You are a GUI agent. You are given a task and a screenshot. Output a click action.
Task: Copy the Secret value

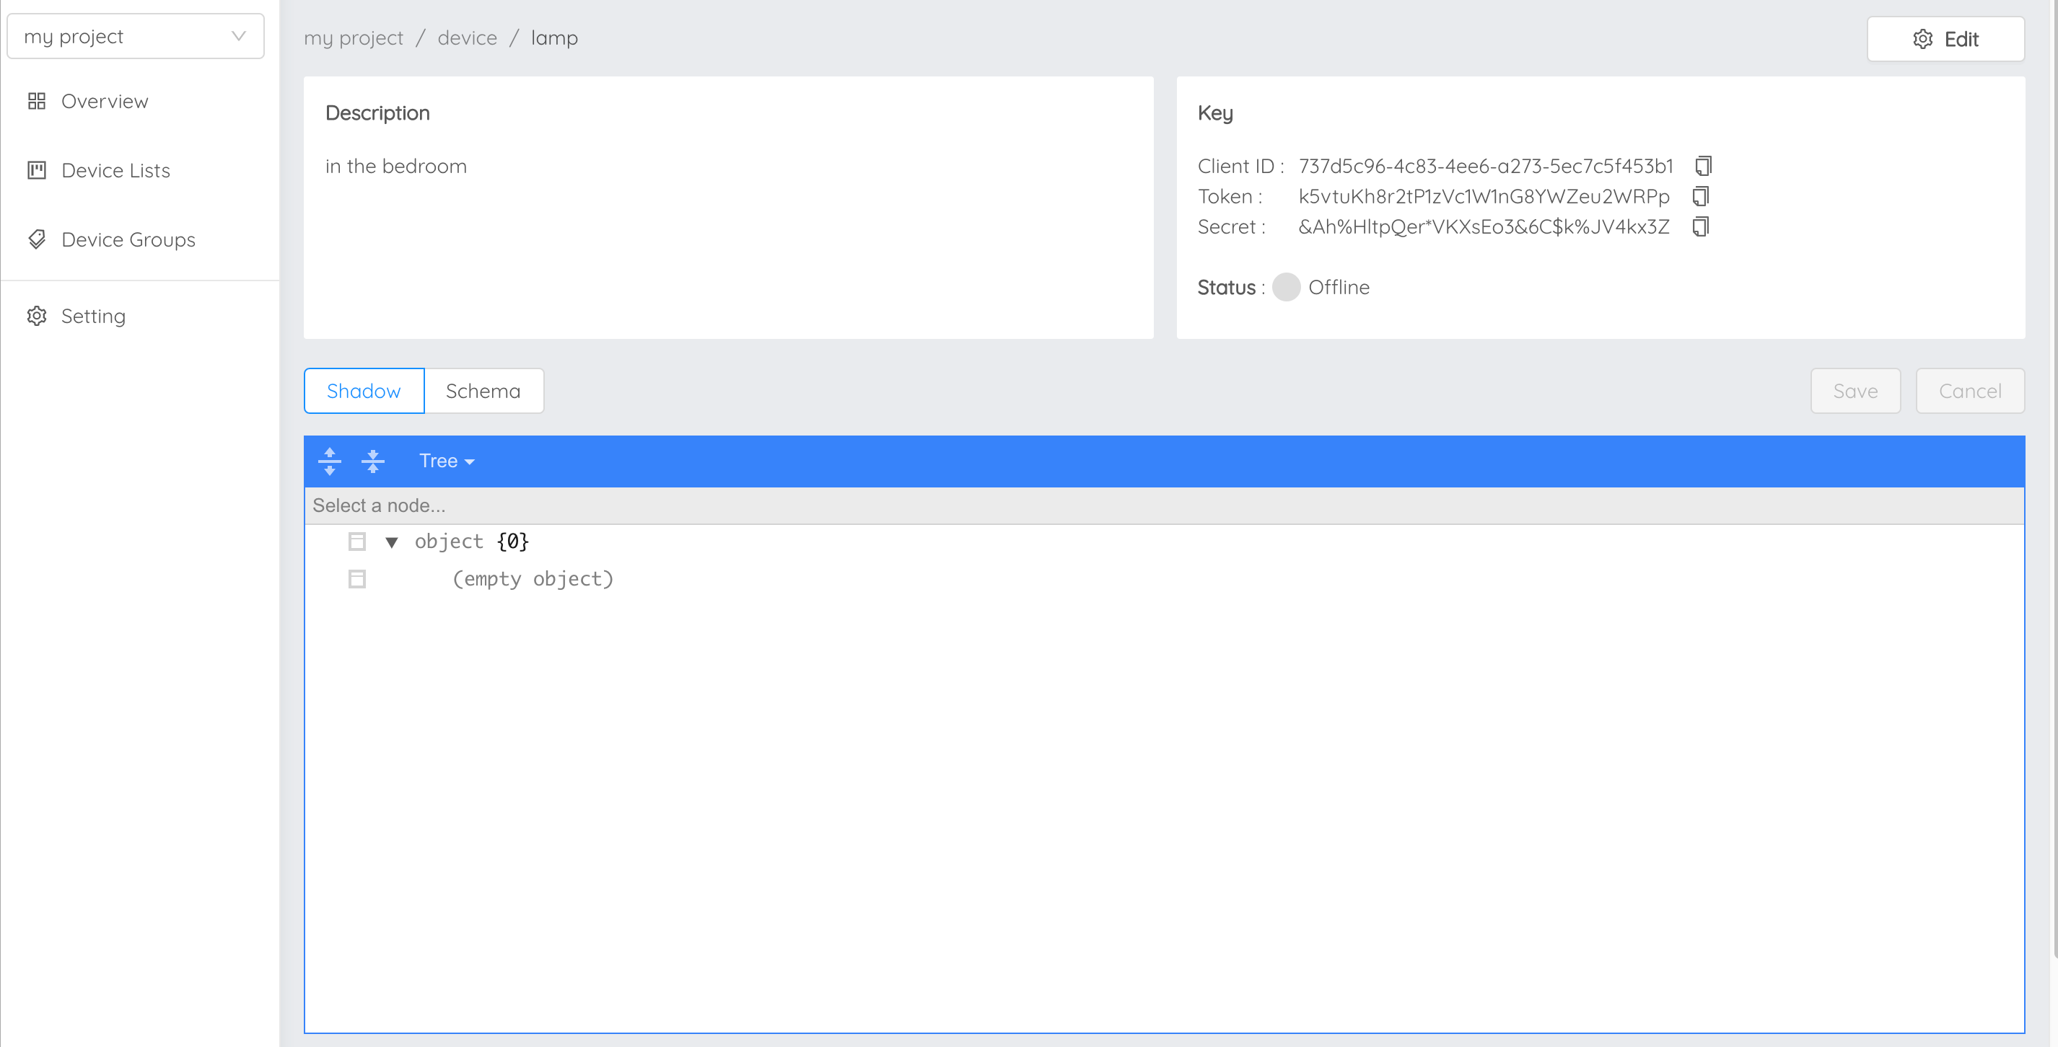1701,227
